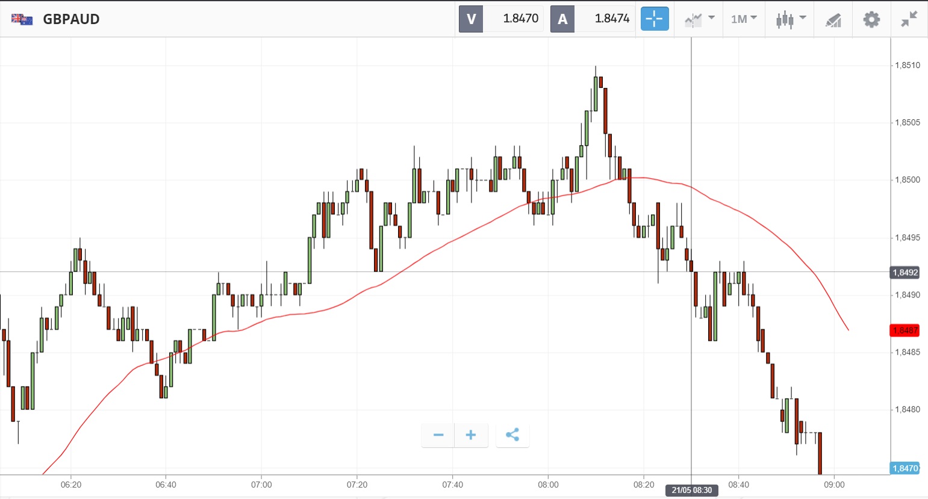Click the sell price 1.8470
Viewport: 928px width, 499px height.
[520, 19]
